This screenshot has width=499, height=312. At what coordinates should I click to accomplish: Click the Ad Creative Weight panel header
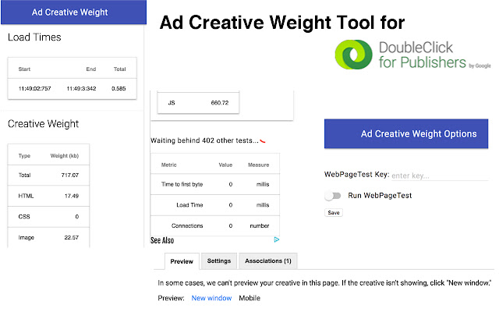pyautogui.click(x=73, y=12)
